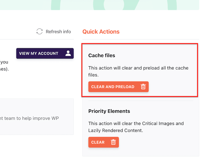Click the Clear and Preload button
Screen dimensions: 206x163
[x=118, y=87]
